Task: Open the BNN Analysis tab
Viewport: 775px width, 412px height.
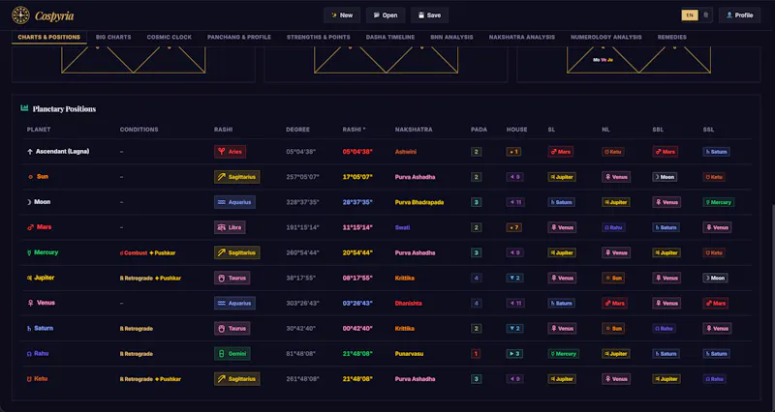Action: [x=451, y=37]
